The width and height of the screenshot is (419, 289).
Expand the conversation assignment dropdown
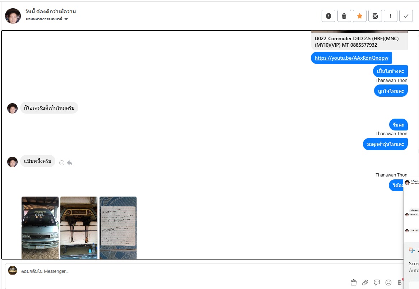pyautogui.click(x=47, y=19)
